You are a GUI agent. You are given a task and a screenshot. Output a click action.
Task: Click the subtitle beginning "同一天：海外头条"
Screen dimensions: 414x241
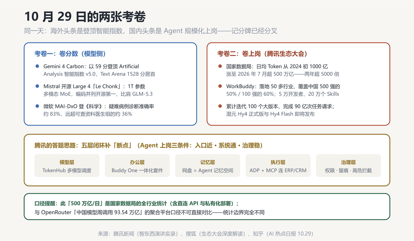[151, 31]
